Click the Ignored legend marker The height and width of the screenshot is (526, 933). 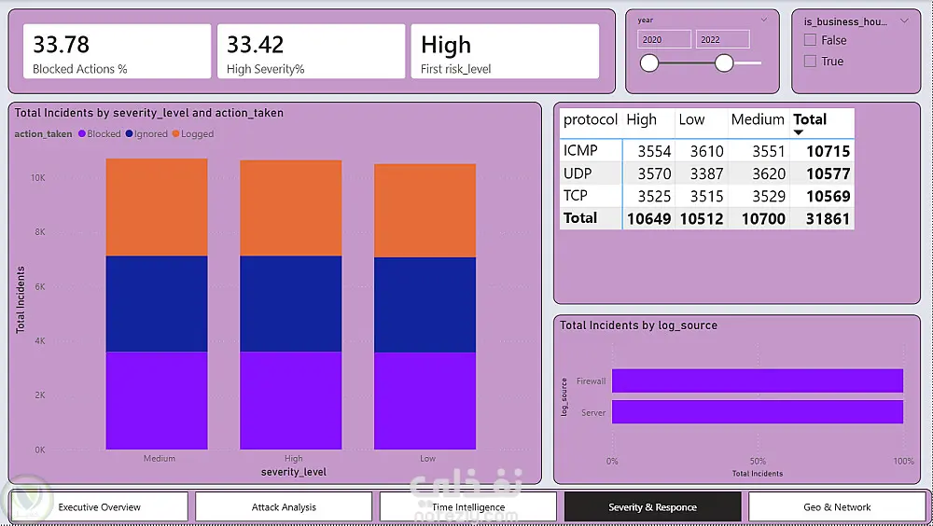pos(129,134)
